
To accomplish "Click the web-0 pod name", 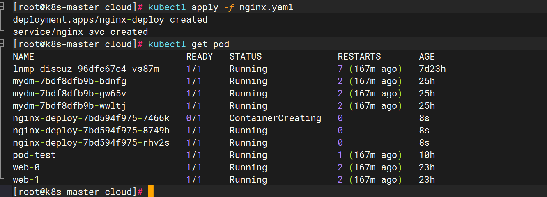I will (26, 167).
